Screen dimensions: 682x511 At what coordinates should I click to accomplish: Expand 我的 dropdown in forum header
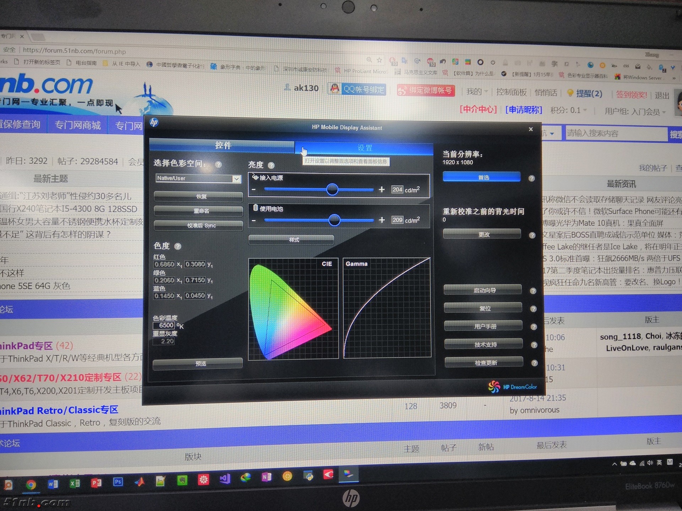pyautogui.click(x=477, y=92)
